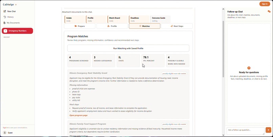Click Run Matching with Saved Profile
The image size is (273, 137).
(128, 48)
